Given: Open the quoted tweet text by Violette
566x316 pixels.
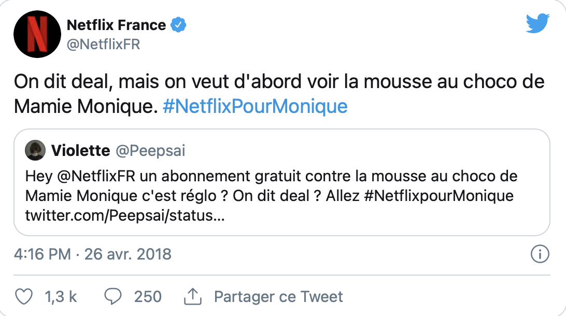Looking at the screenshot, I should [270, 186].
